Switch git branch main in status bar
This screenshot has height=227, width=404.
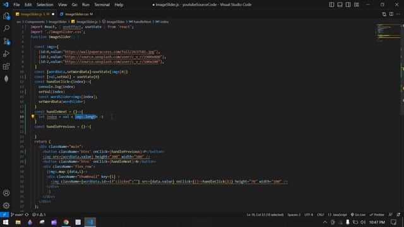pos(17,214)
